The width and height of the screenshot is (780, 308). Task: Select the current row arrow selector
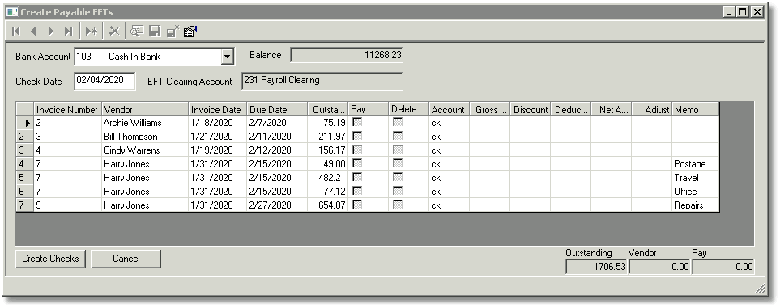pyautogui.click(x=25, y=122)
